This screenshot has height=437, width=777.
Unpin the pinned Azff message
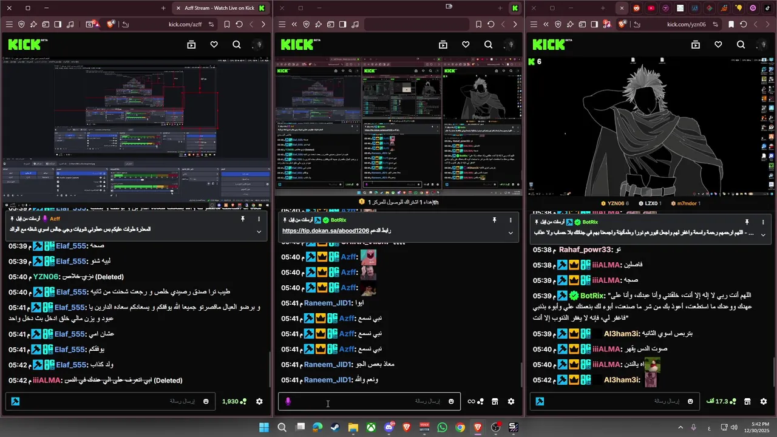click(242, 218)
